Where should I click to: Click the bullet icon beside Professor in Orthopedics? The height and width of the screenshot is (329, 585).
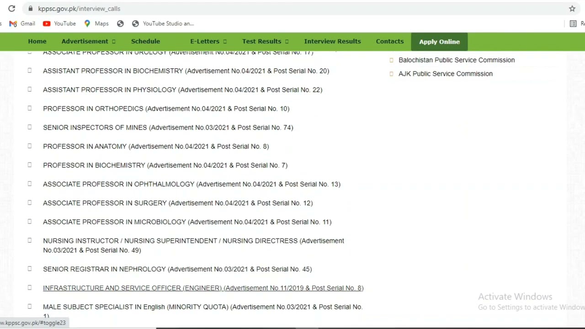click(30, 108)
